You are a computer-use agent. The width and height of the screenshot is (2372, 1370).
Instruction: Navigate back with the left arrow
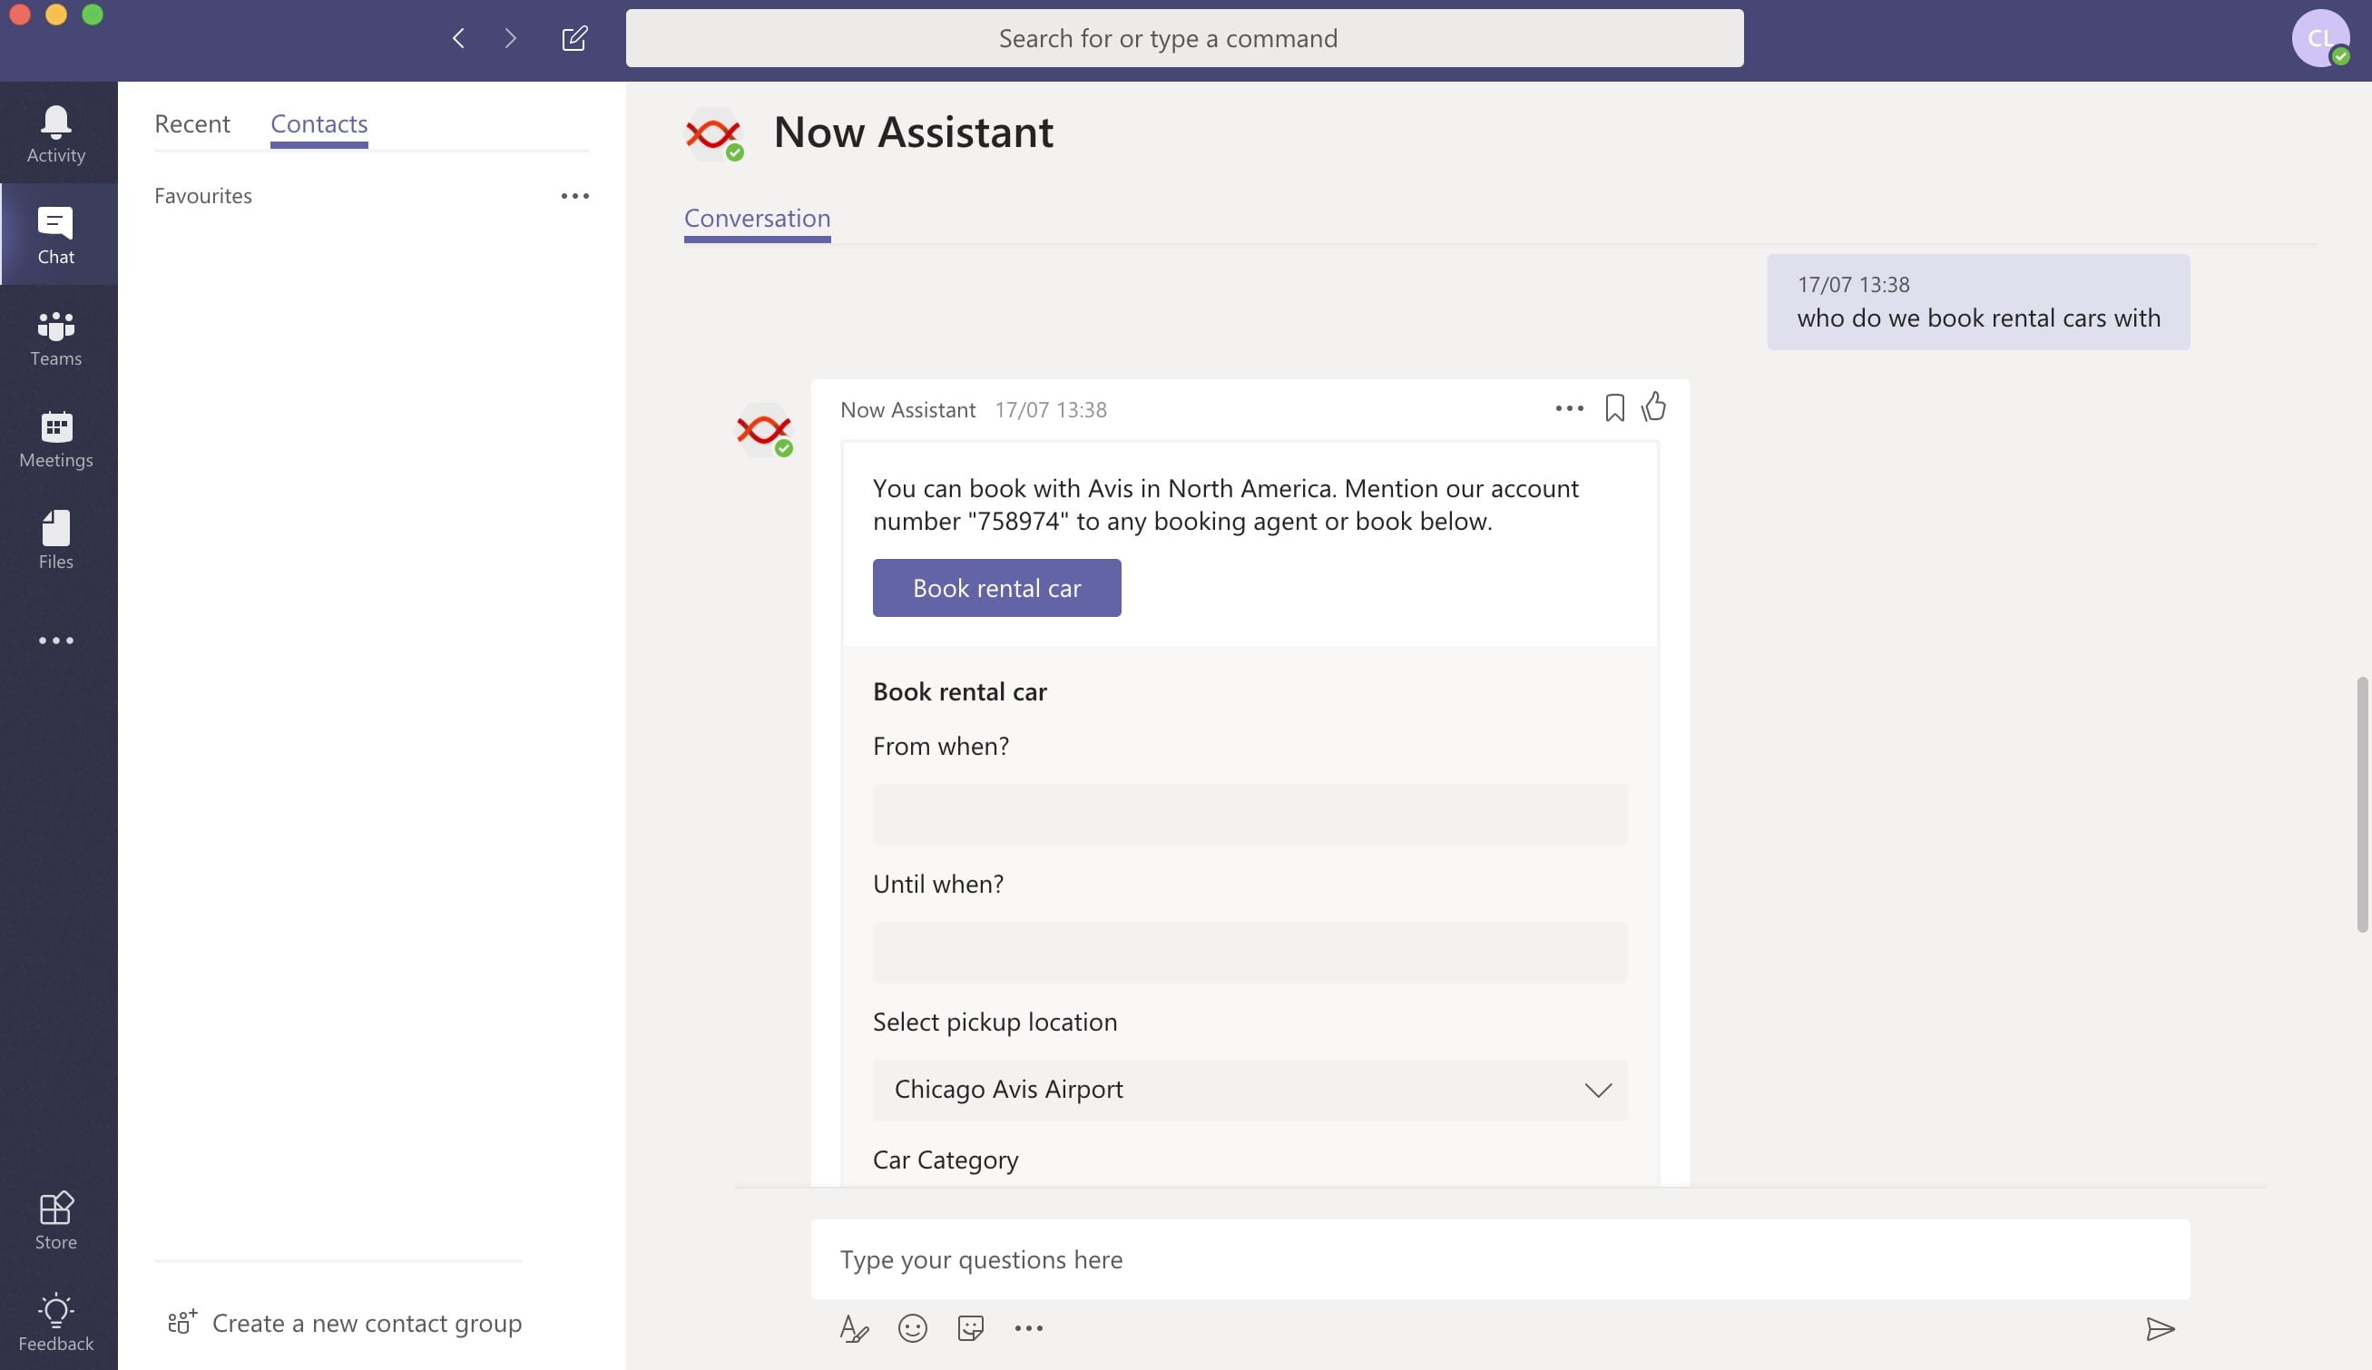pyautogui.click(x=458, y=39)
